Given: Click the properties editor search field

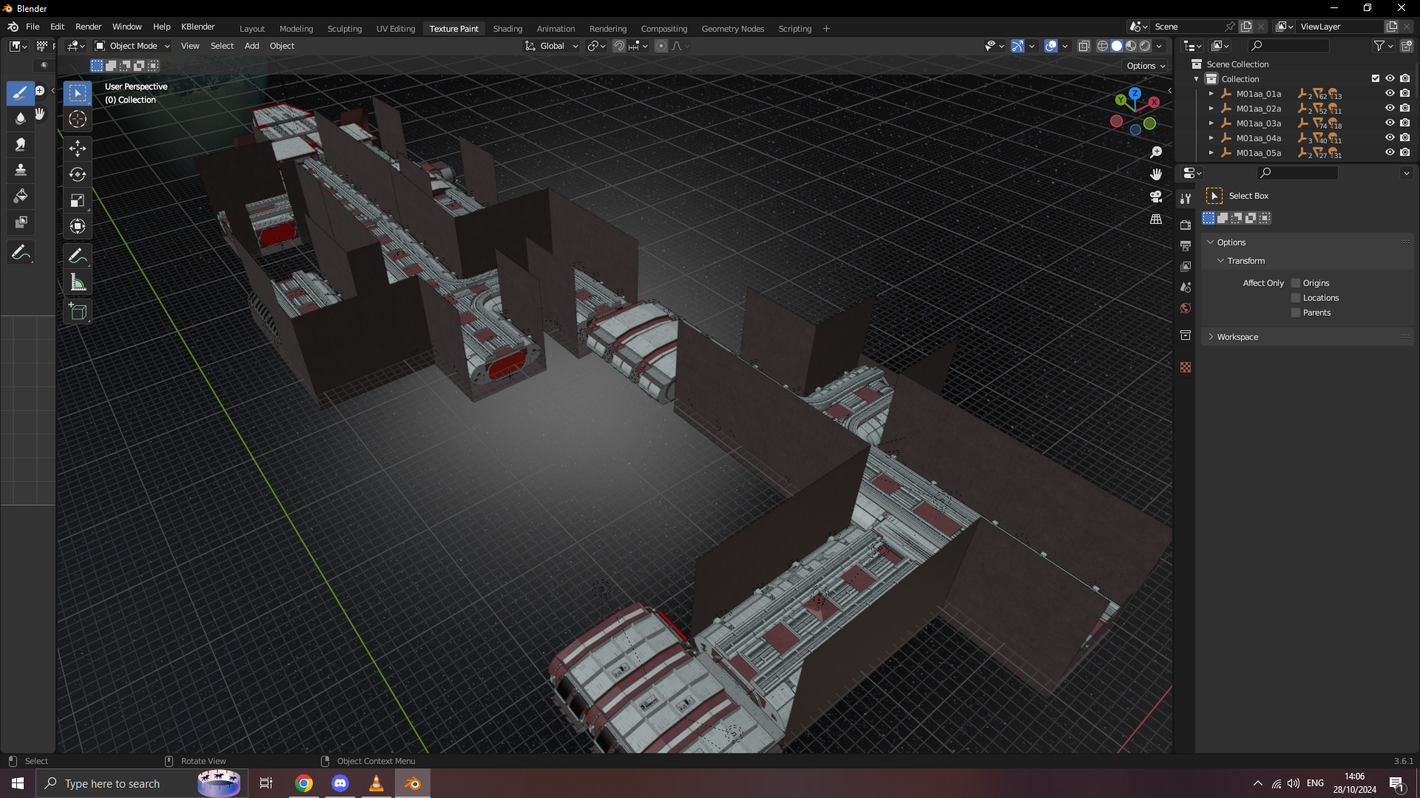Looking at the screenshot, I should click(x=1297, y=173).
